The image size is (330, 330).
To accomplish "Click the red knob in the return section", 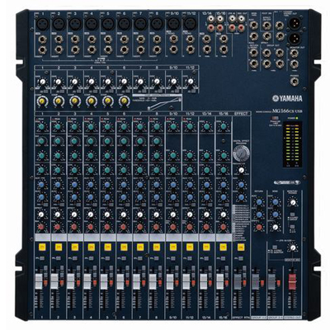I will click(x=259, y=227).
